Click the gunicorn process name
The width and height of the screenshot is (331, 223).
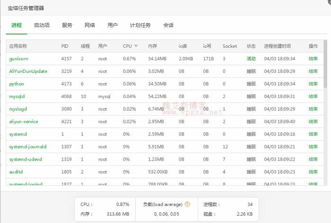(x=20, y=59)
